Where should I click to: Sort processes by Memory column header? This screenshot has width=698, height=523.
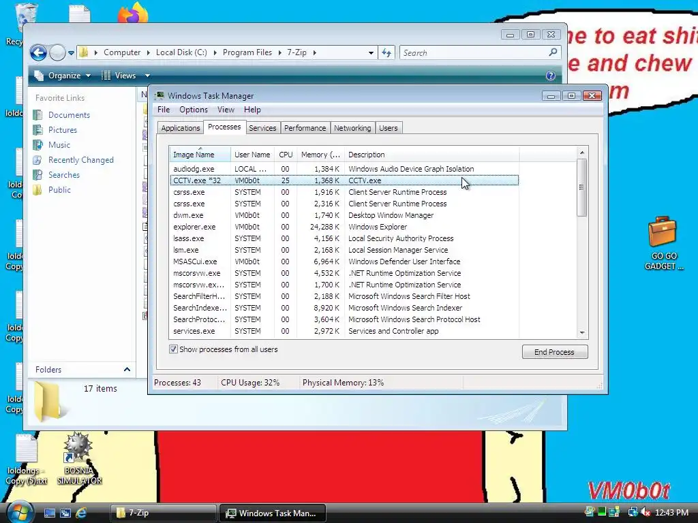(x=320, y=155)
